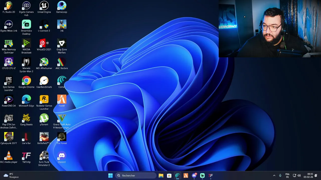The width and height of the screenshot is (321, 180).
Task: Open the clock and date 00:35
Action: (x=308, y=175)
